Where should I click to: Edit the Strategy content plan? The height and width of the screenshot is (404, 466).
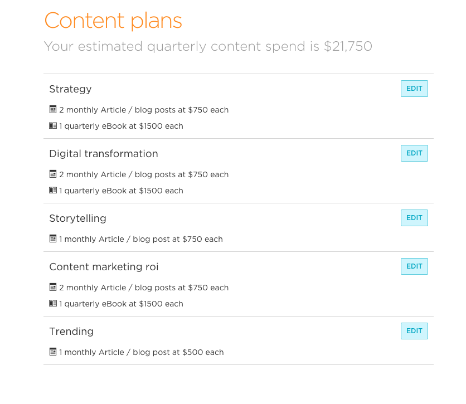coord(414,89)
